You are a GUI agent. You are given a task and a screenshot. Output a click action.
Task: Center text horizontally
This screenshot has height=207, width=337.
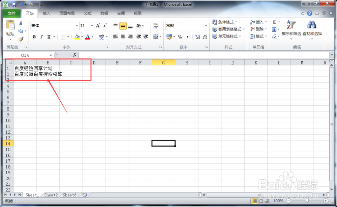pyautogui.click(x=123, y=36)
